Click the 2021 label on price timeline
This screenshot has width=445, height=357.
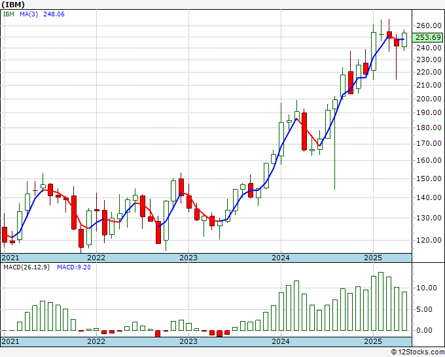10,258
